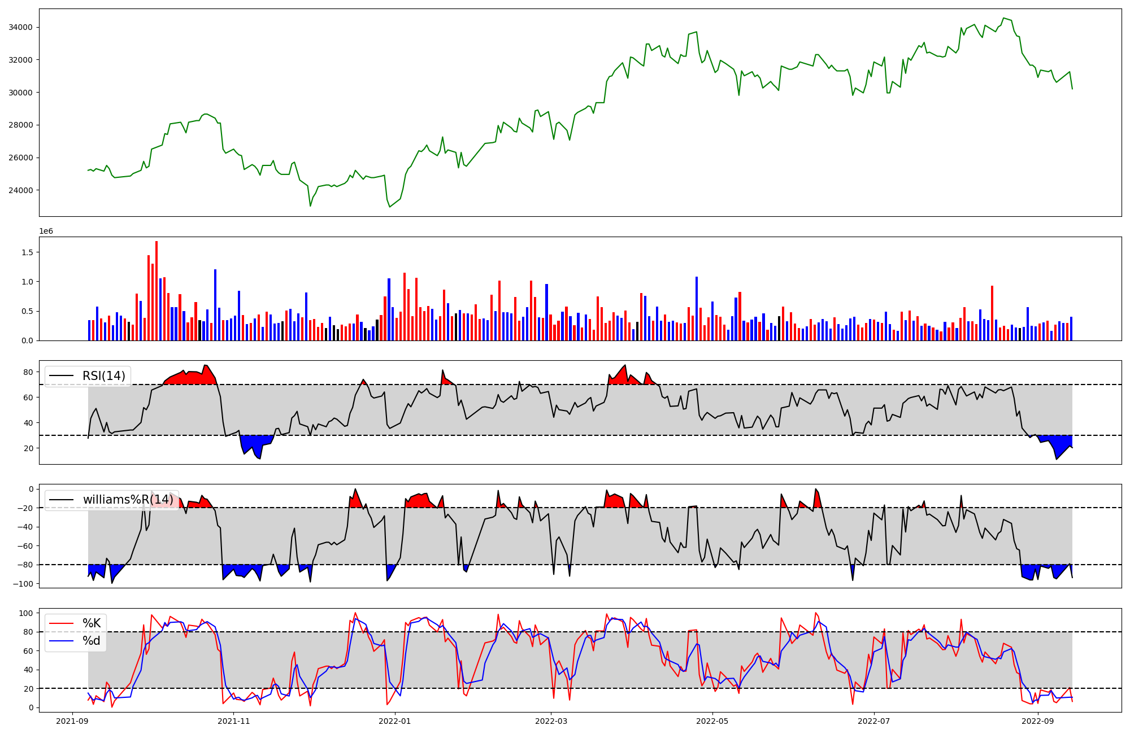This screenshot has height=734, width=1130.
Task: Click the 1e6 volume scale label
Action: 46,231
